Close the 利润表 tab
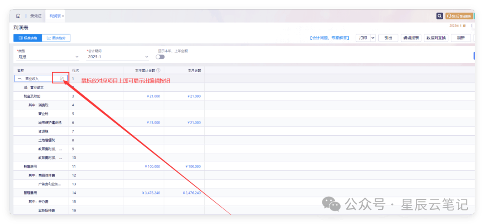 click(63, 16)
